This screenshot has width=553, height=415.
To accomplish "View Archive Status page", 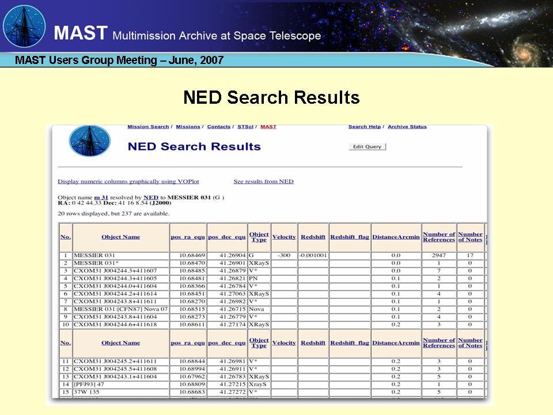I will tap(407, 127).
